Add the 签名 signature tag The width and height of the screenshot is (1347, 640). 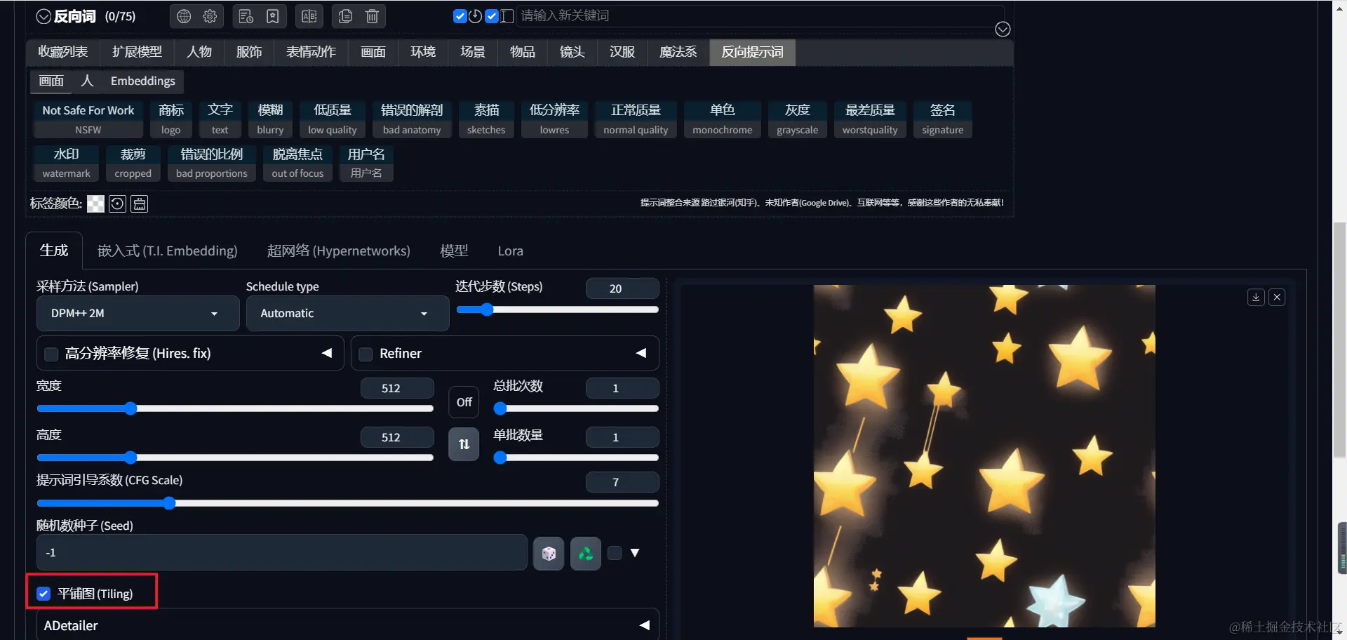click(x=942, y=119)
